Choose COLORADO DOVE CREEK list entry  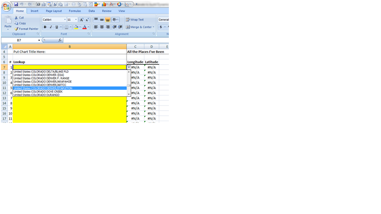[x=70, y=92]
